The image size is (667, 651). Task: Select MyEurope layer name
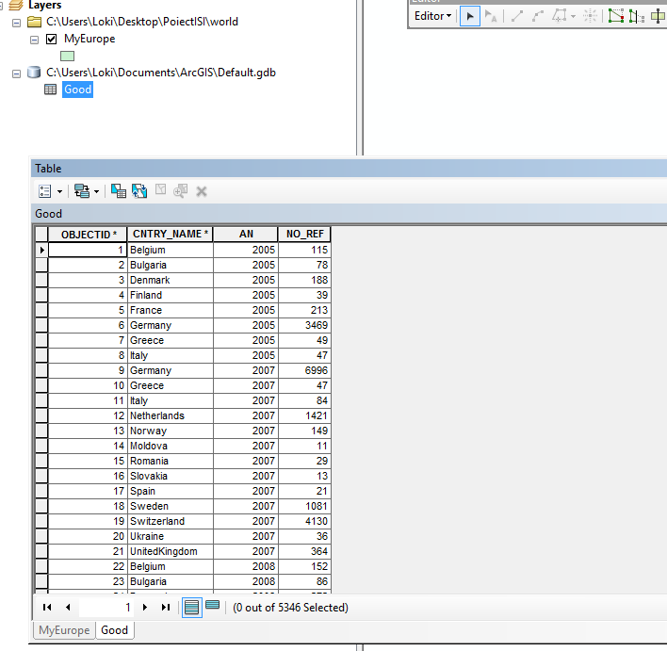(89, 40)
